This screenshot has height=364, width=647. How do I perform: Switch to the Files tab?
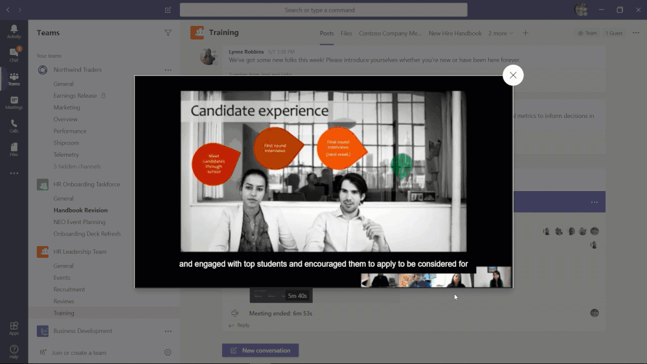346,33
